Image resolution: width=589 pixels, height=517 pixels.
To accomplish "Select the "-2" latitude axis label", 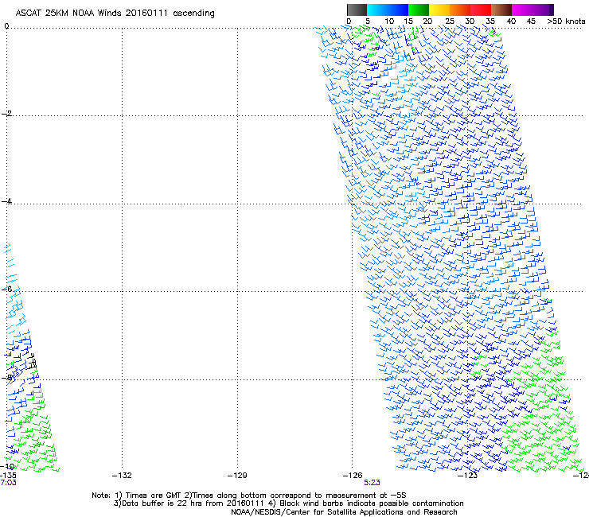I will point(6,114).
